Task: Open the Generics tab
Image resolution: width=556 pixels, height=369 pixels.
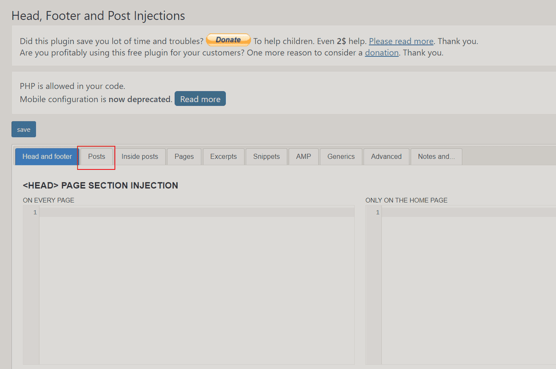Action: pos(341,156)
